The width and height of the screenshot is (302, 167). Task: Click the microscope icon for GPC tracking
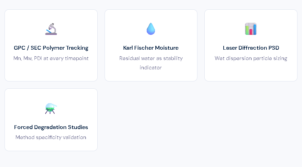coord(51,29)
